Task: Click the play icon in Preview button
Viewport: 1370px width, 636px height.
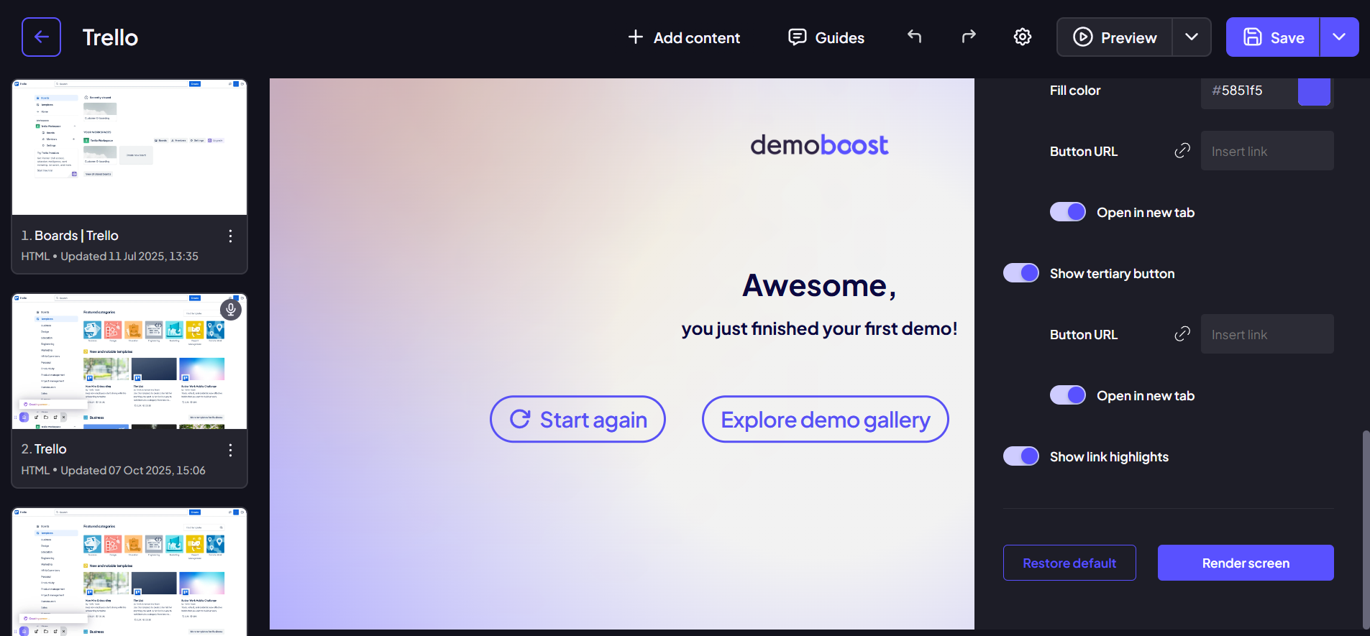Action: tap(1082, 37)
